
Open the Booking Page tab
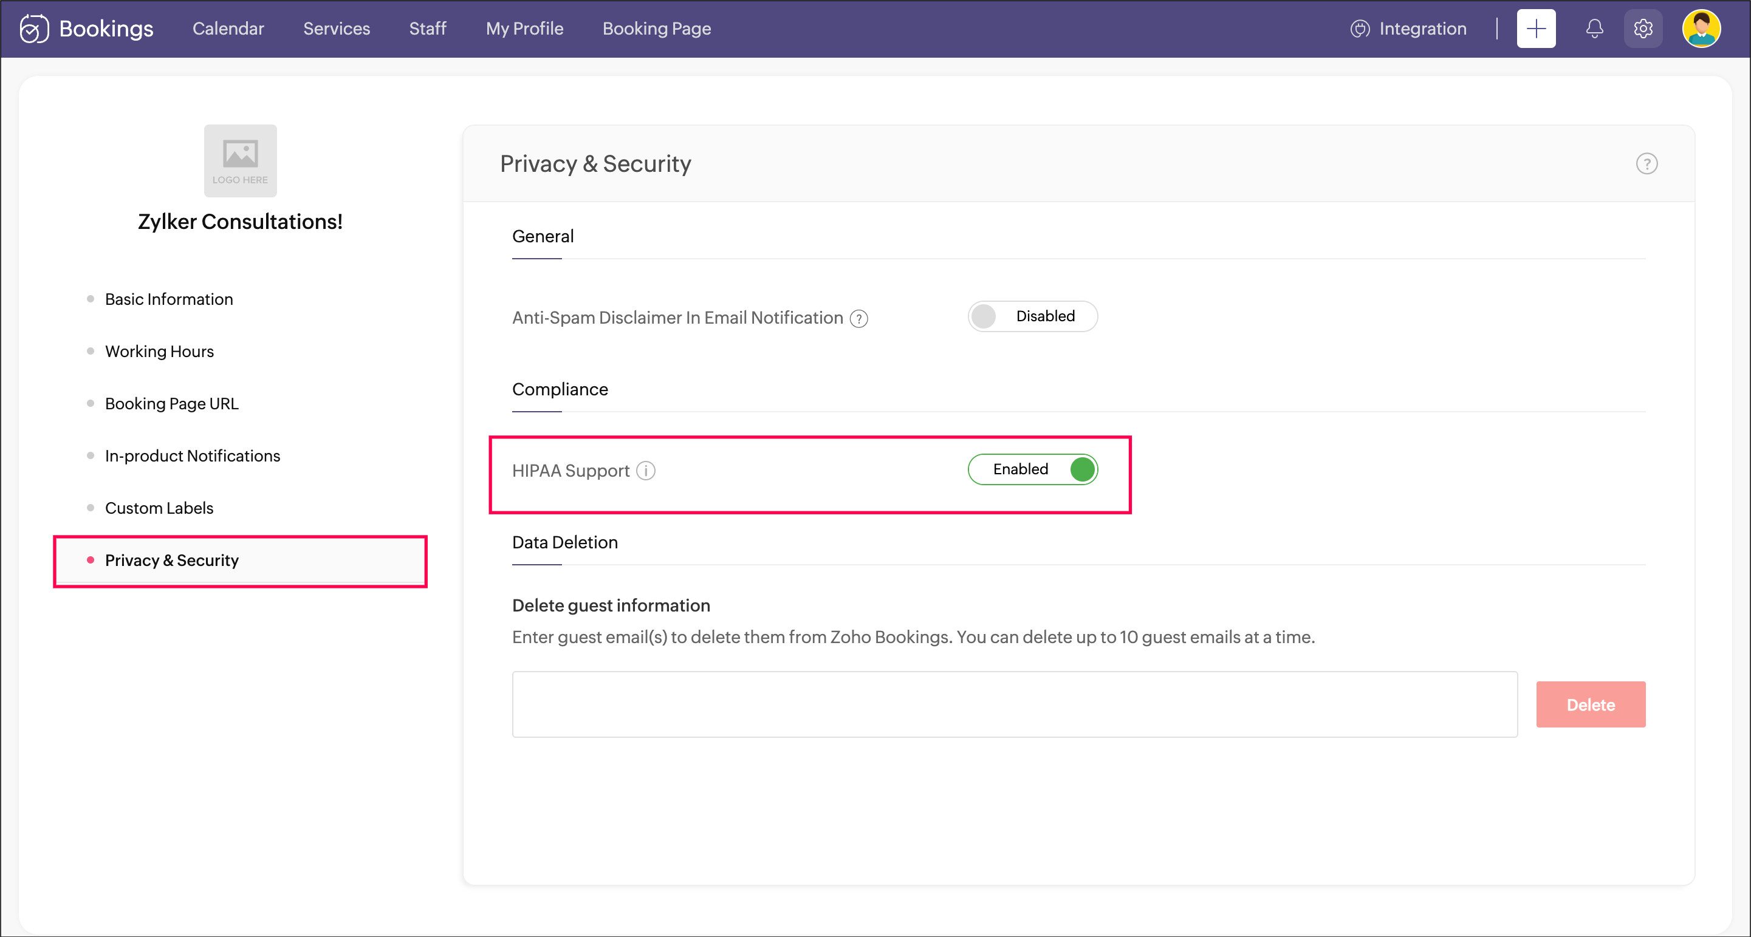coord(656,29)
